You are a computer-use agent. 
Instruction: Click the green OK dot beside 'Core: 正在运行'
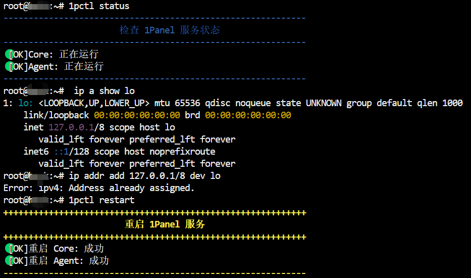pyautogui.click(x=9, y=54)
